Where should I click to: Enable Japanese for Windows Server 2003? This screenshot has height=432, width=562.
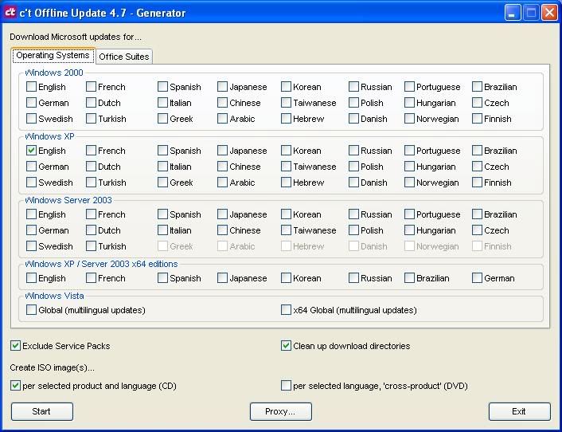[x=222, y=214]
